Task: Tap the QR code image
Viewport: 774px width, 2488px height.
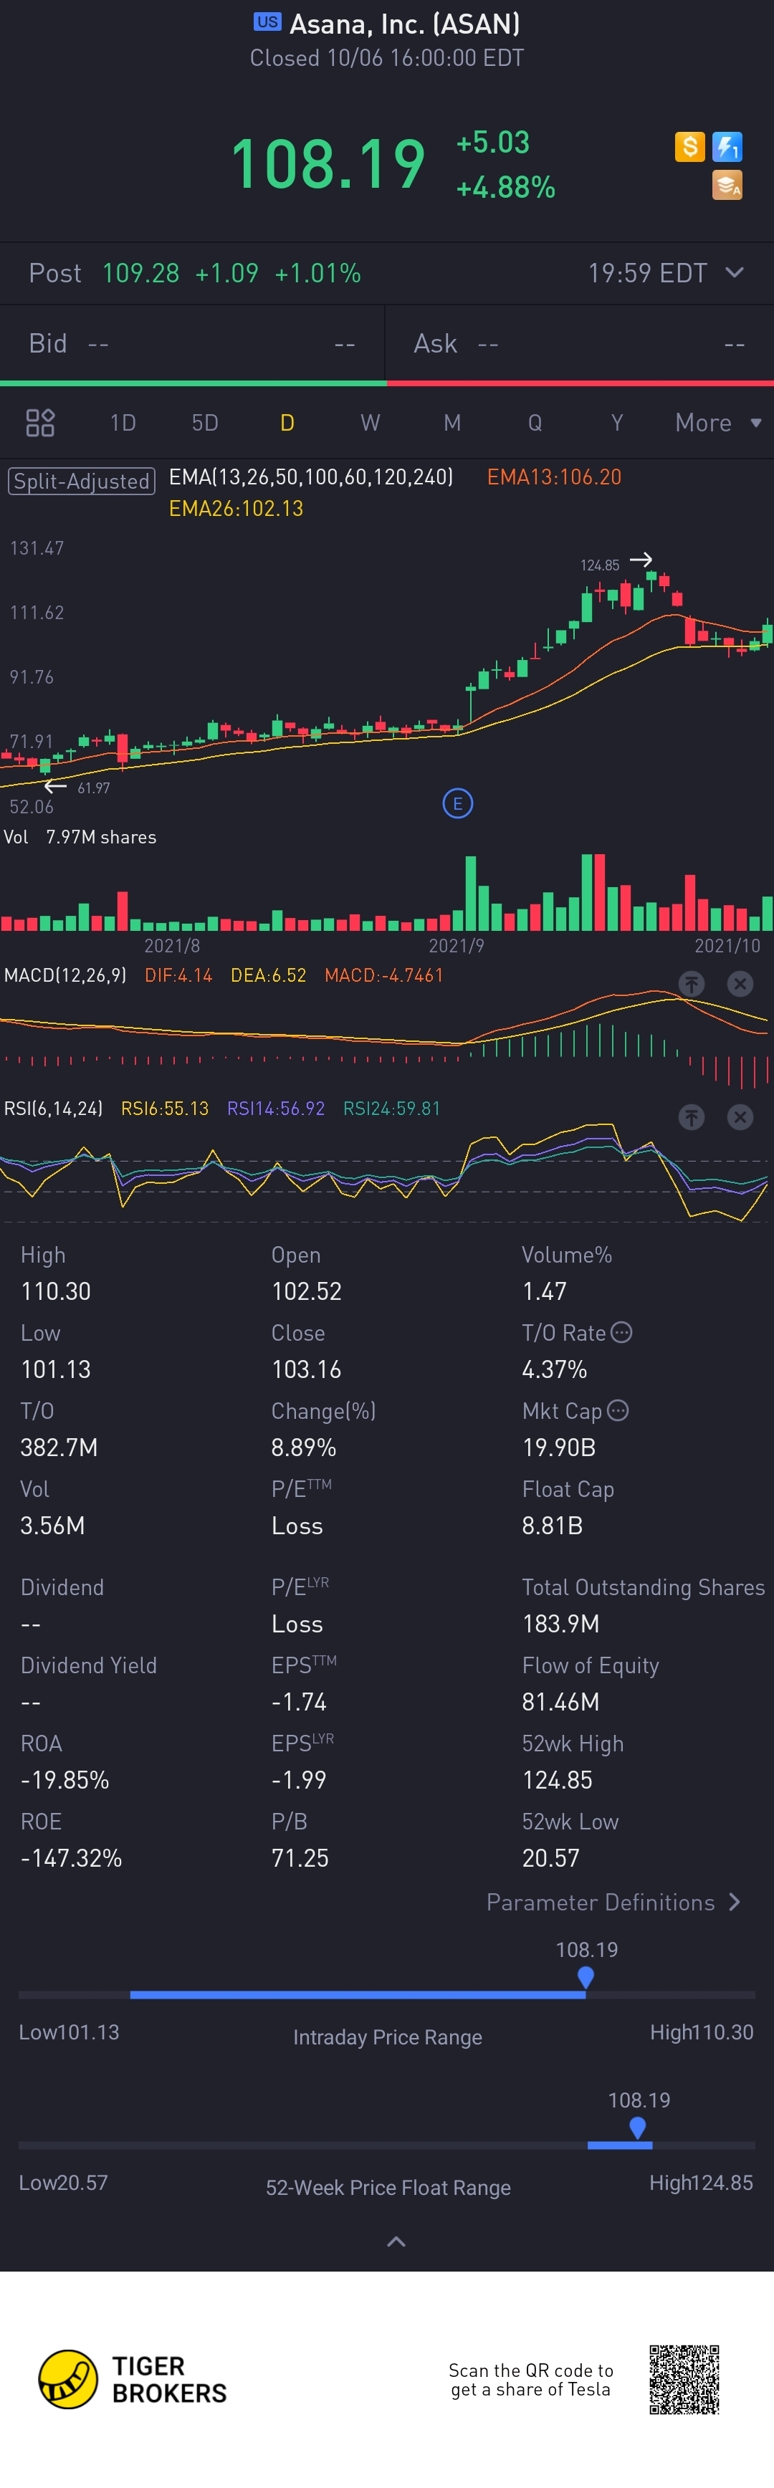Action: pyautogui.click(x=684, y=2379)
